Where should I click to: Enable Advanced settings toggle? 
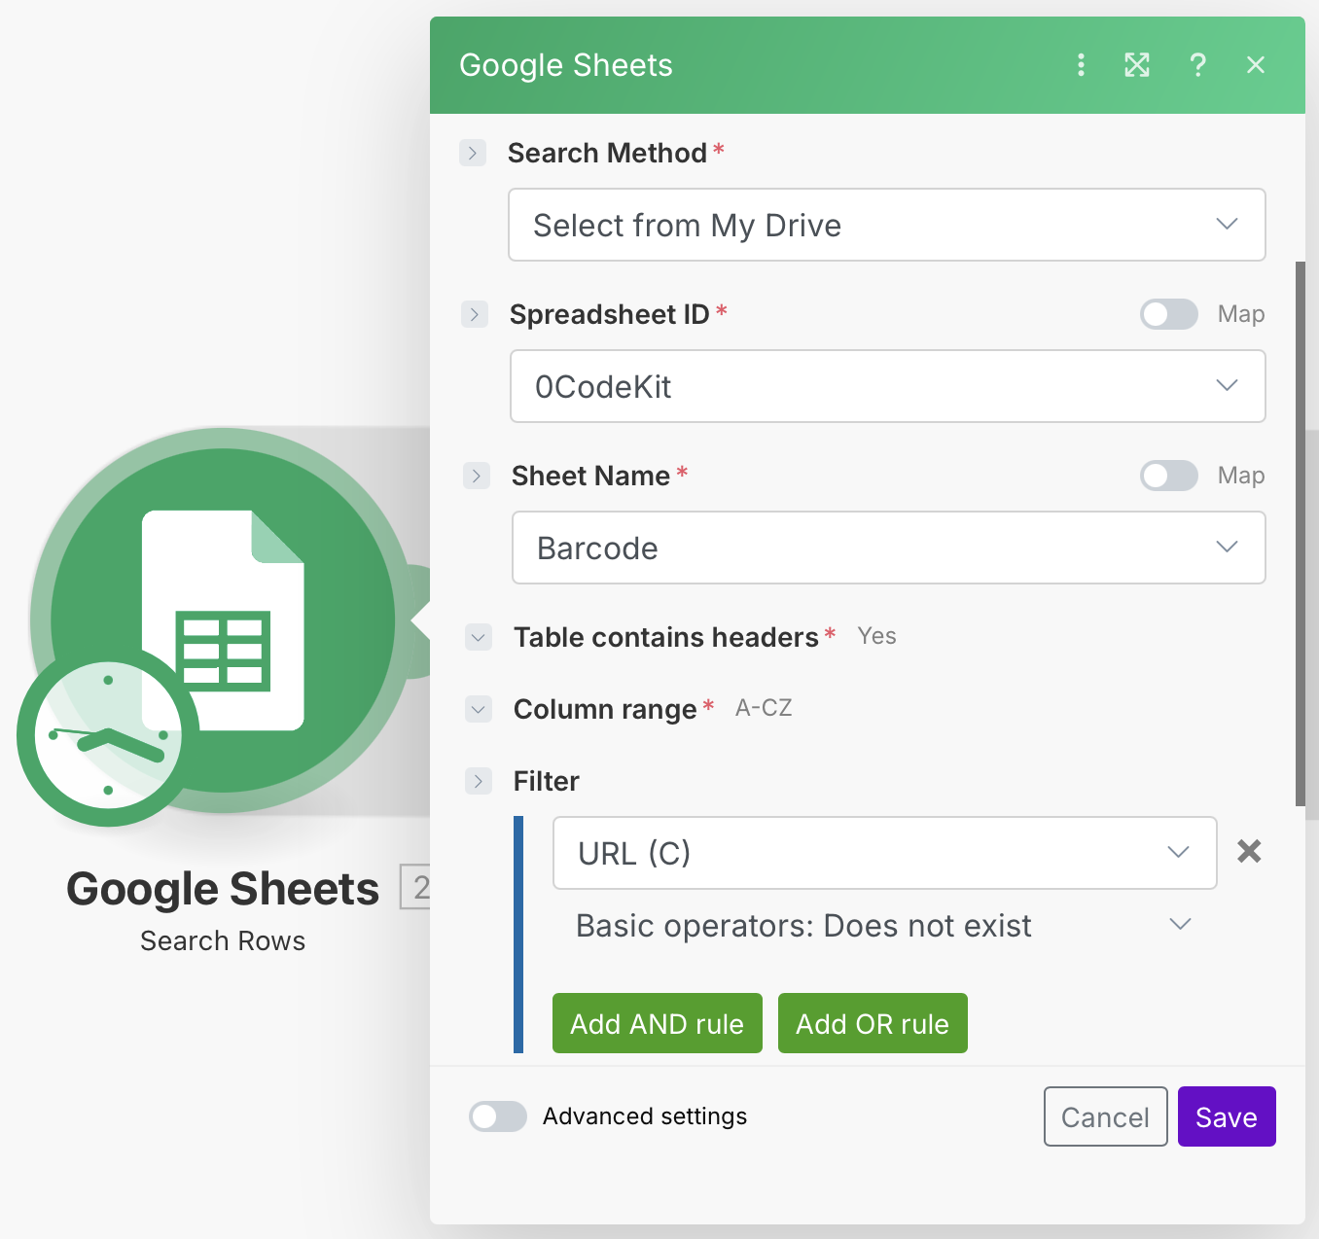498,1116
